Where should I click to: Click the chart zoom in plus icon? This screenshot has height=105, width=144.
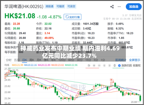[94, 66]
